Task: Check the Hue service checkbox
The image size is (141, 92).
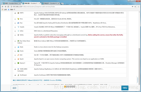Action: (x=15, y=23)
